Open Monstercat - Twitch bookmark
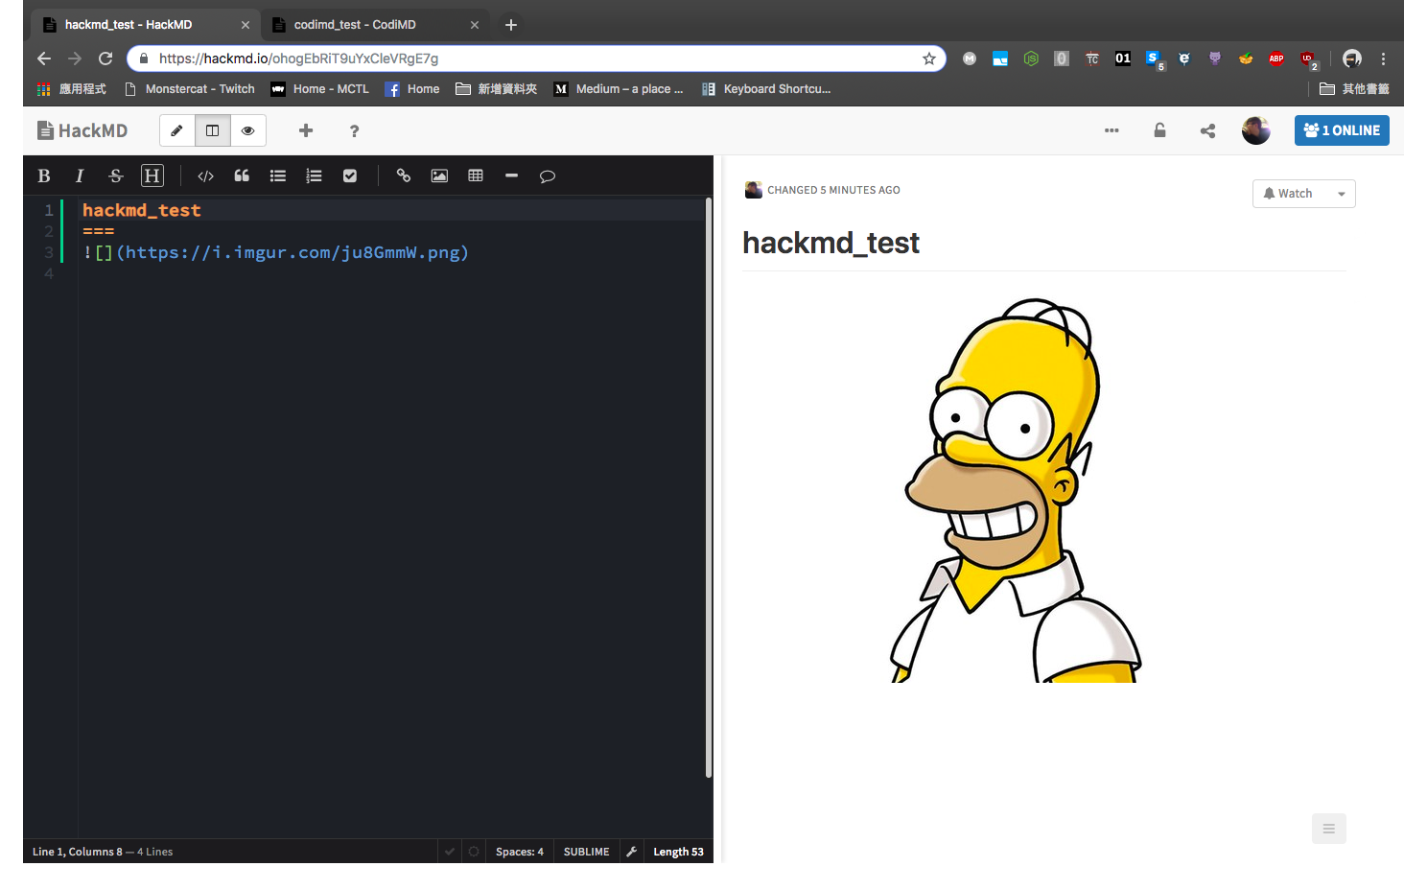Viewport: 1404px width, 890px height. [190, 89]
